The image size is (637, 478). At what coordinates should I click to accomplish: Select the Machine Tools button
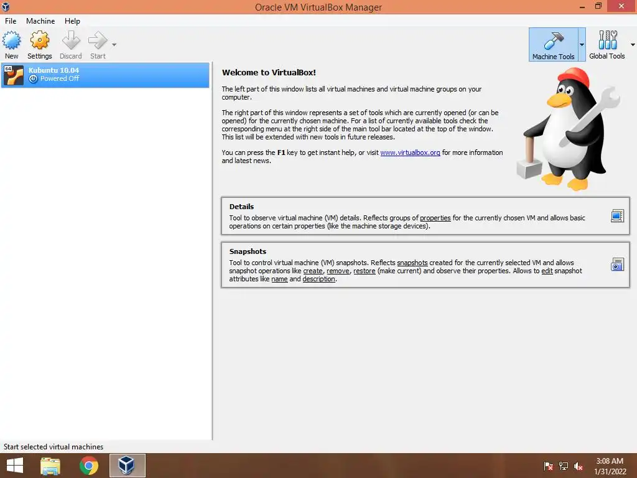tap(553, 45)
